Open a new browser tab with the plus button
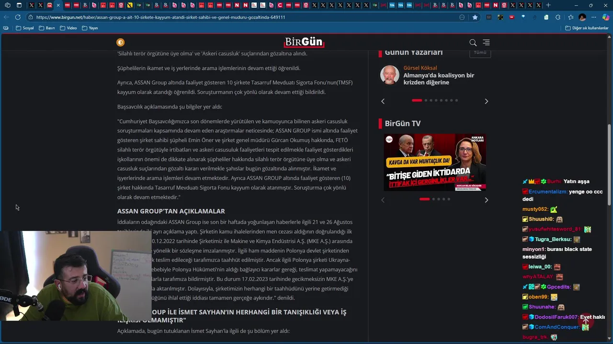This screenshot has width=613, height=344. 548,5
